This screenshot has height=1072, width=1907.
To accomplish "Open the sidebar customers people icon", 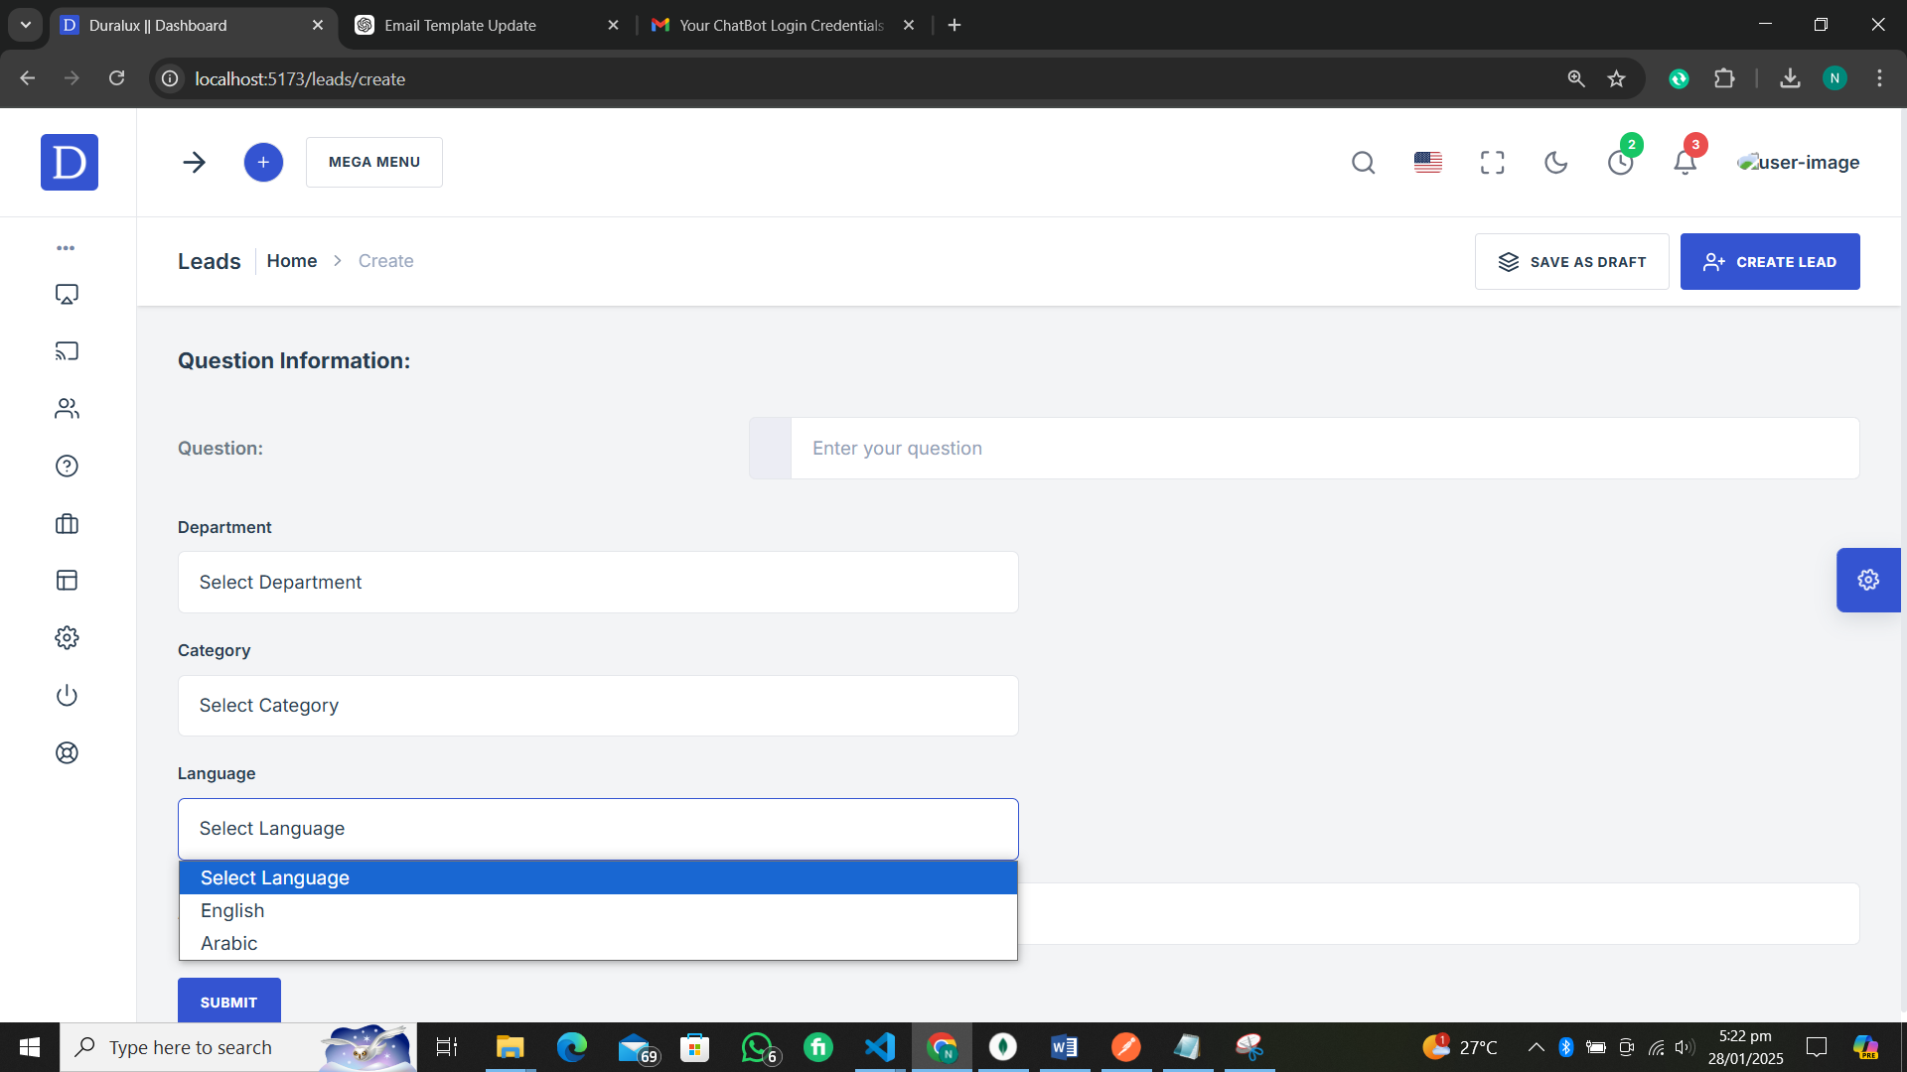I will click(x=67, y=409).
